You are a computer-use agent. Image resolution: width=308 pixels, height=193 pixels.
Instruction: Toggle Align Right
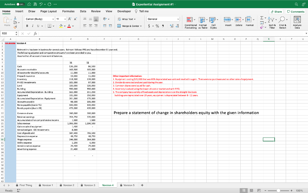(x=96, y=26)
